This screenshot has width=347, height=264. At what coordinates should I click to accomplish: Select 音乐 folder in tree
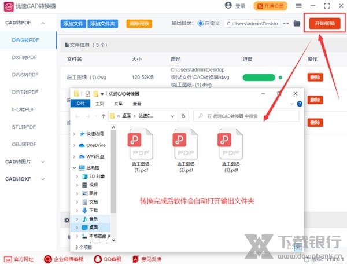90,219
